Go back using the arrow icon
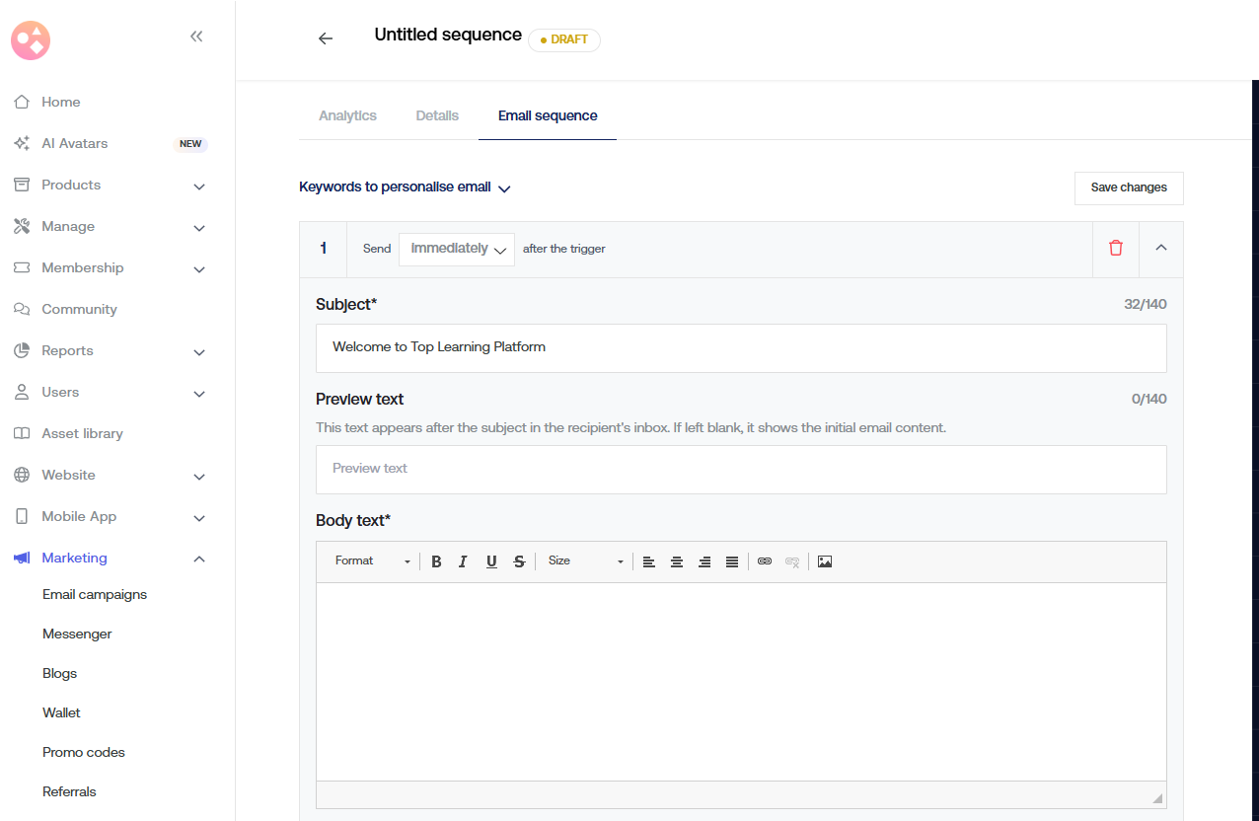 pyautogui.click(x=326, y=38)
